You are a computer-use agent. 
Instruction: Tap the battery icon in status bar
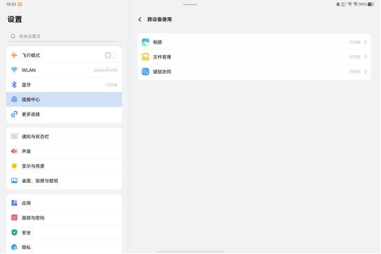371,4
